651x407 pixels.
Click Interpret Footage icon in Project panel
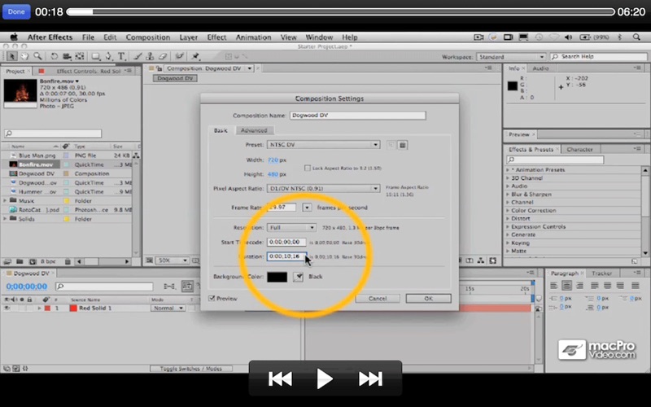click(7, 261)
